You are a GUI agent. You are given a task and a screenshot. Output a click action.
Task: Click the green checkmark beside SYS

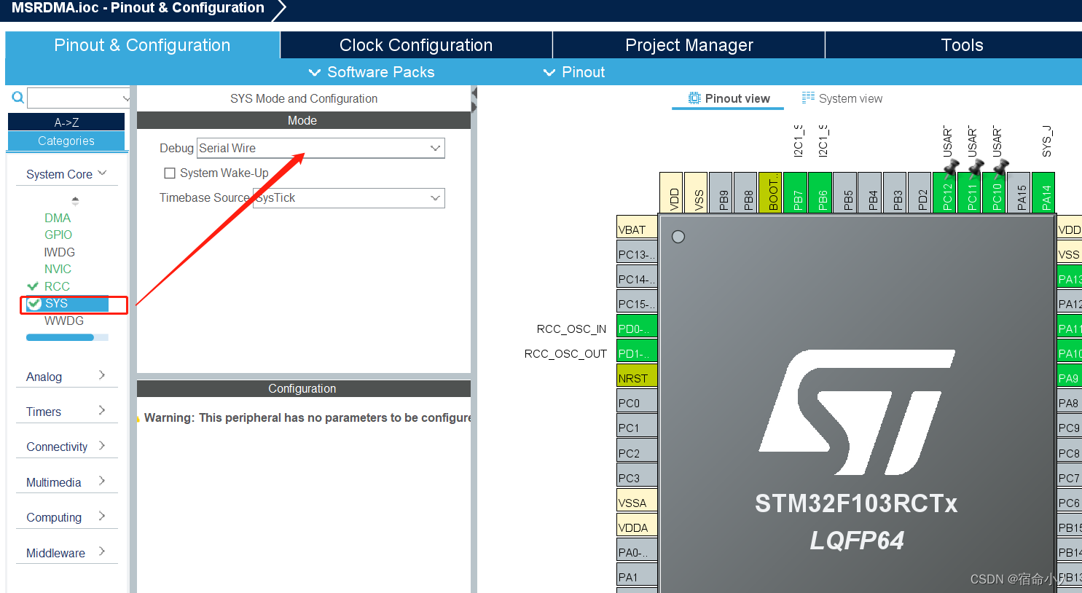tap(34, 304)
